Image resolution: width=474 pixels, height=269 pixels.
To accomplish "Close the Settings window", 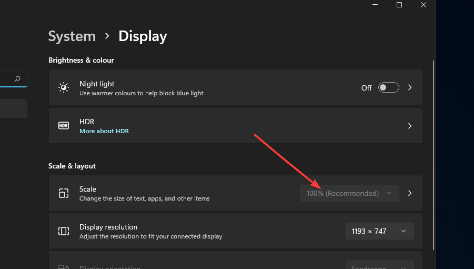I will click(x=423, y=5).
